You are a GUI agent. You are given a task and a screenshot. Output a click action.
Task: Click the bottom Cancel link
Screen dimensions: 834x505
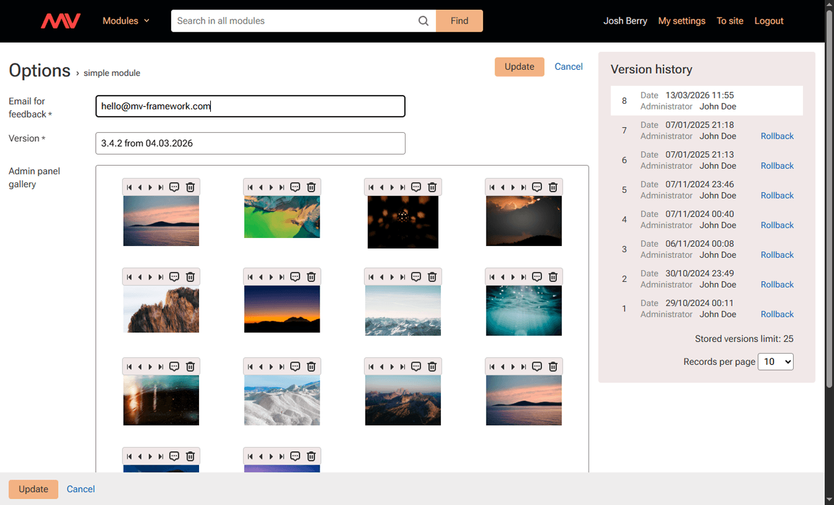tap(80, 489)
